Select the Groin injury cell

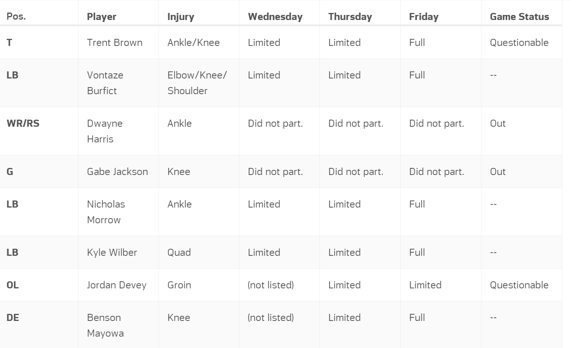point(179,285)
